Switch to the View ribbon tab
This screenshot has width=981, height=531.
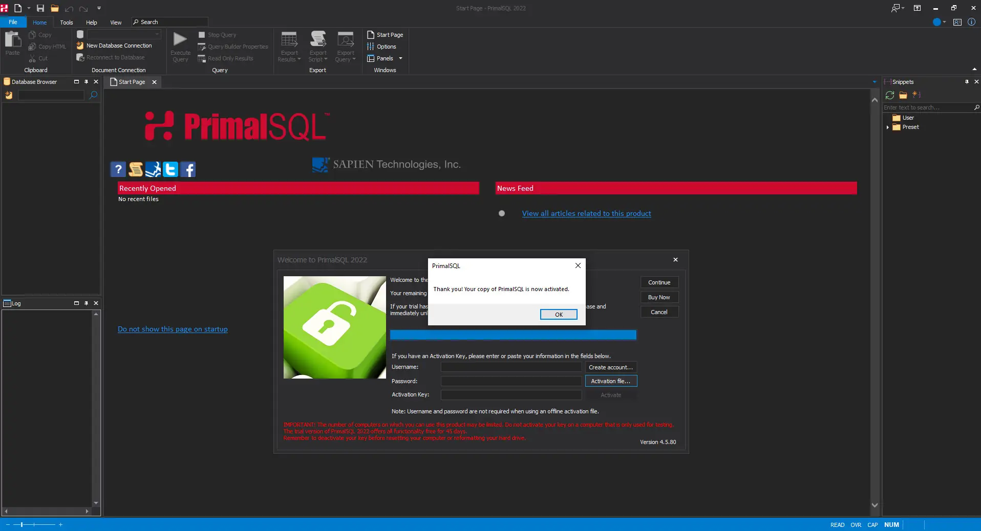click(x=116, y=23)
